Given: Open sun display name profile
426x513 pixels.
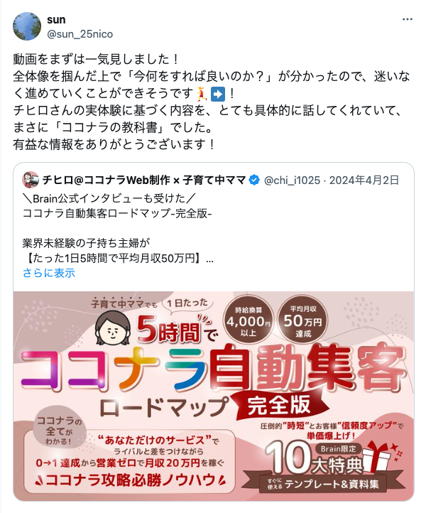Looking at the screenshot, I should coord(56,20).
